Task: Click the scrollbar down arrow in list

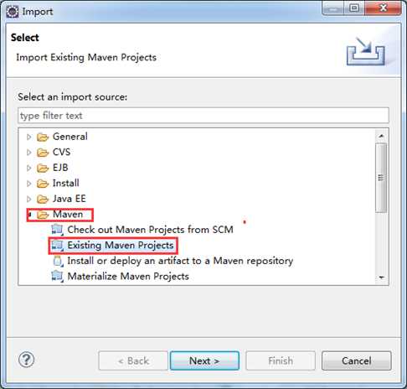Action: pos(381,277)
